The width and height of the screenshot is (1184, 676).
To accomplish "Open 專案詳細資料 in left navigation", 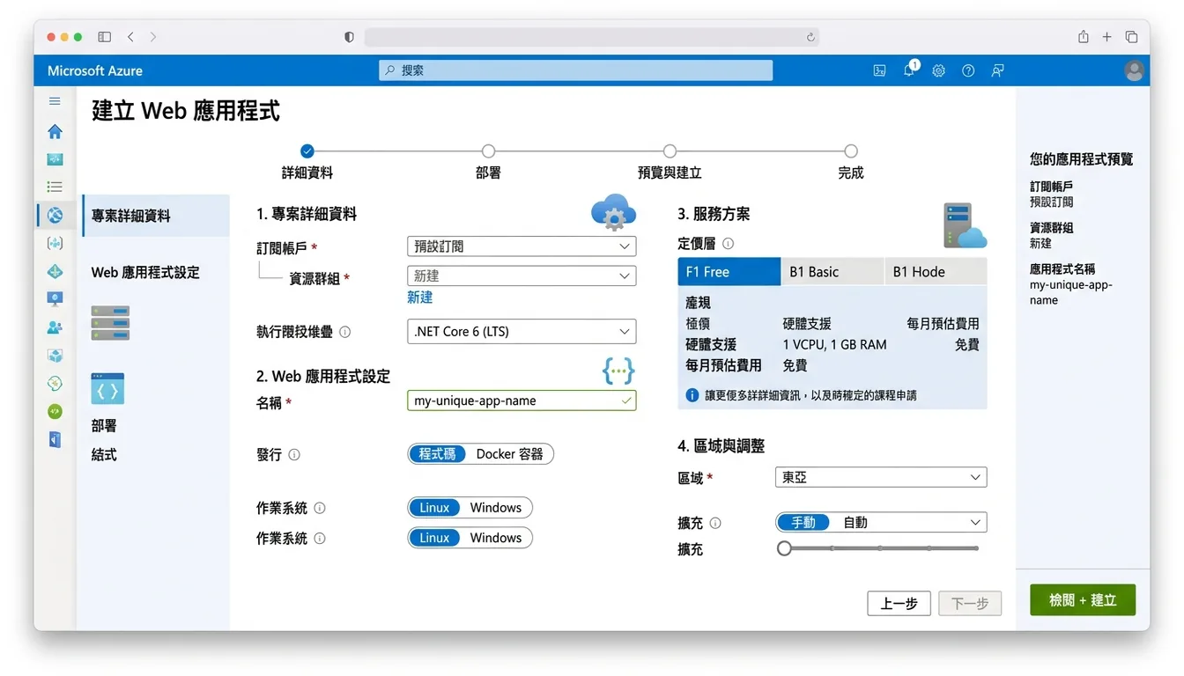I will [156, 216].
